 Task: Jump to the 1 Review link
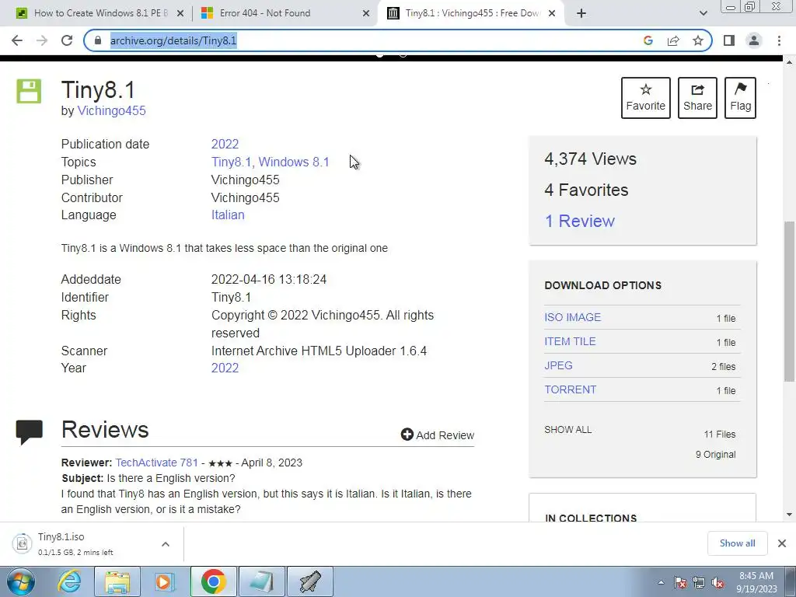pyautogui.click(x=580, y=221)
